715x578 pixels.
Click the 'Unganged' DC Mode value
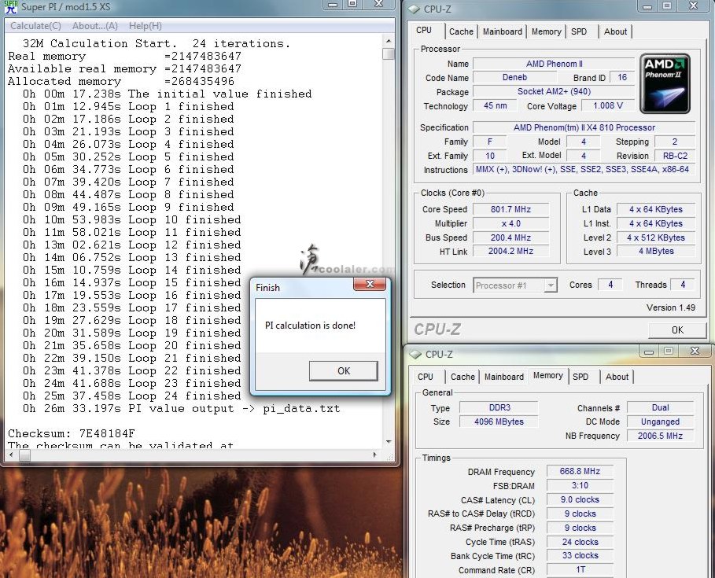tap(660, 422)
